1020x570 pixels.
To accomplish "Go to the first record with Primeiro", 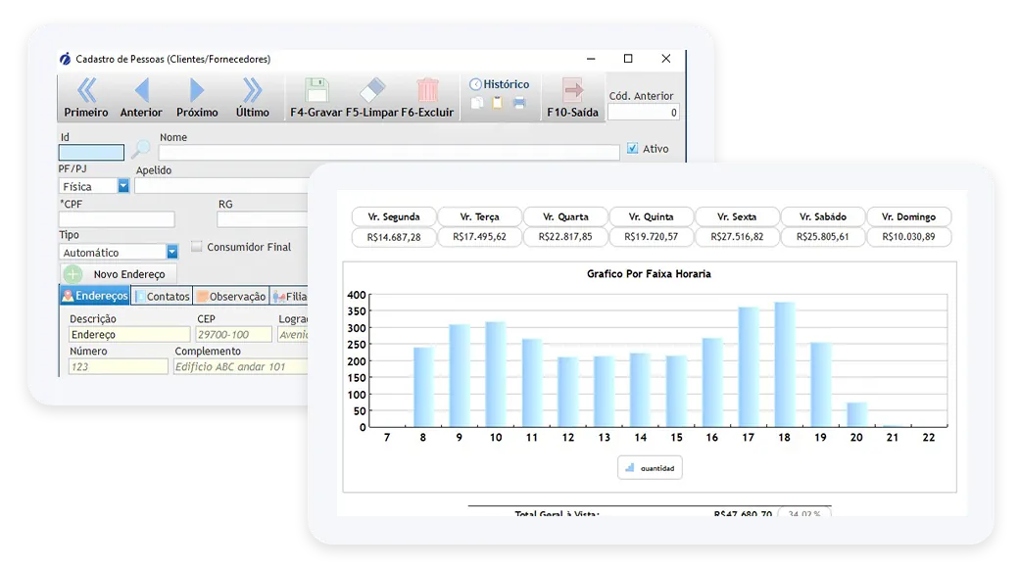I will click(86, 98).
